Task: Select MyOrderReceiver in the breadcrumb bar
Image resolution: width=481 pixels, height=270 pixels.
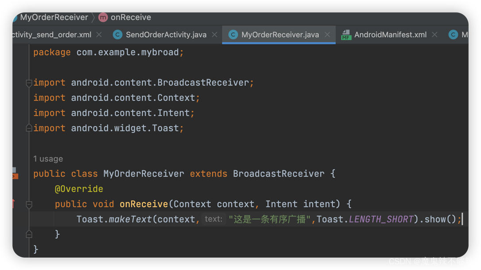Action: 53,17
